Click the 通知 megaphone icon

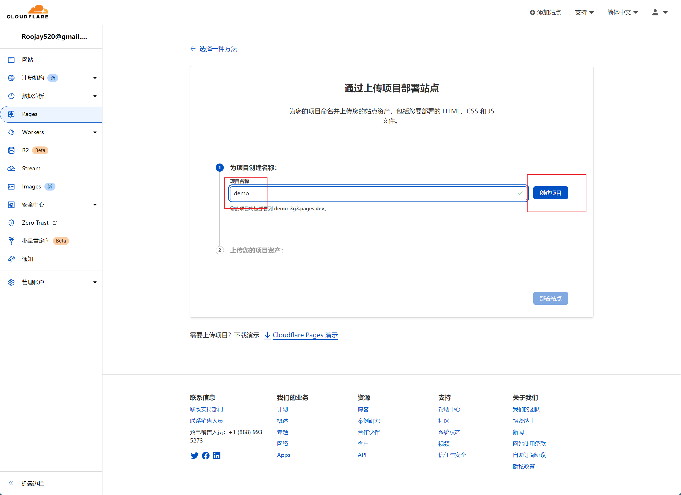(x=11, y=259)
